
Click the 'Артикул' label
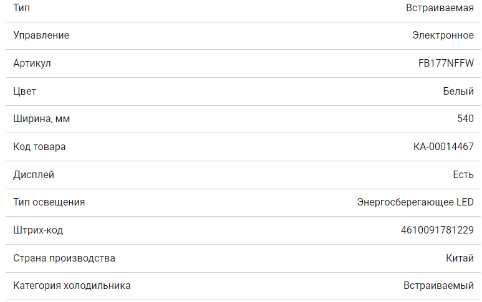coord(32,64)
